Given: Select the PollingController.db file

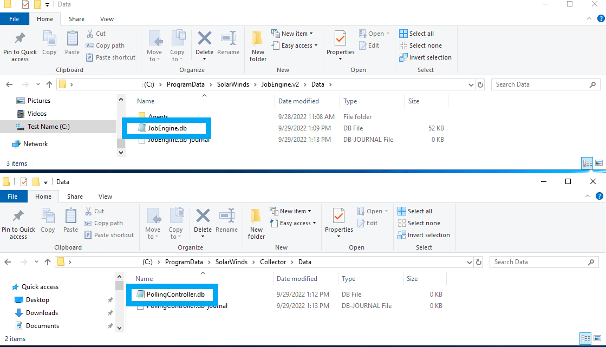Looking at the screenshot, I should point(176,294).
